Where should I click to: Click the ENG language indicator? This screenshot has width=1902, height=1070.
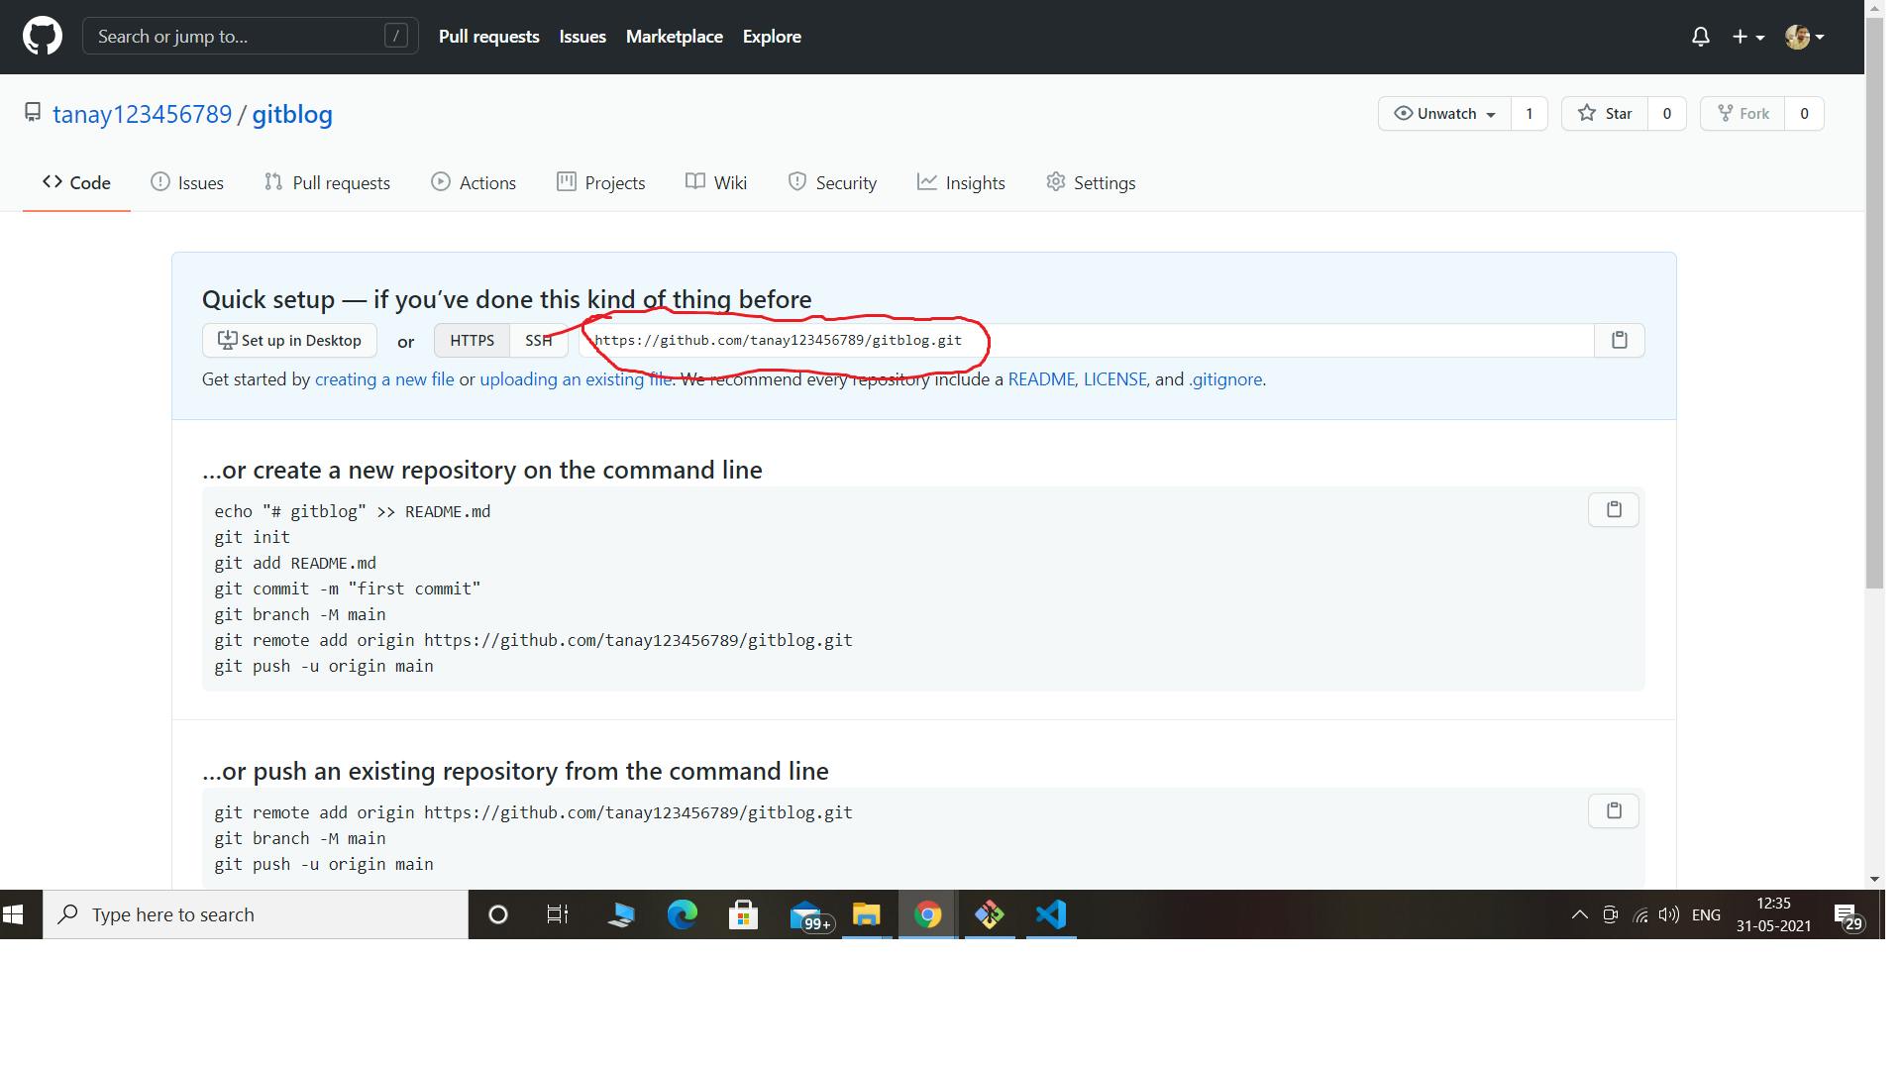click(x=1706, y=914)
